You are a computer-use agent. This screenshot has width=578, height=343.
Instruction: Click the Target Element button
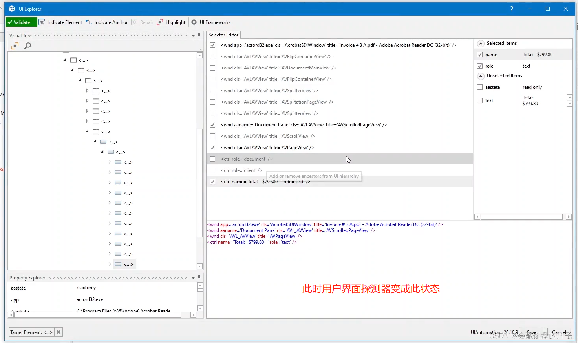point(31,332)
